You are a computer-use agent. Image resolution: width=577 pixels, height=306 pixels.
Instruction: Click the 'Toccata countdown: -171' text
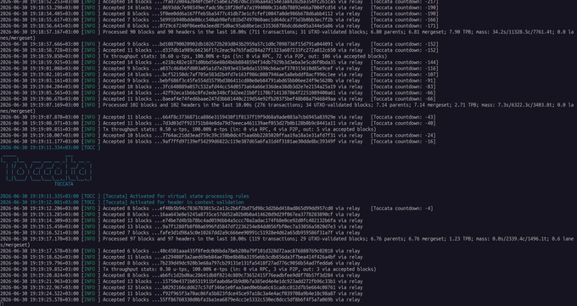tap(405, 26)
